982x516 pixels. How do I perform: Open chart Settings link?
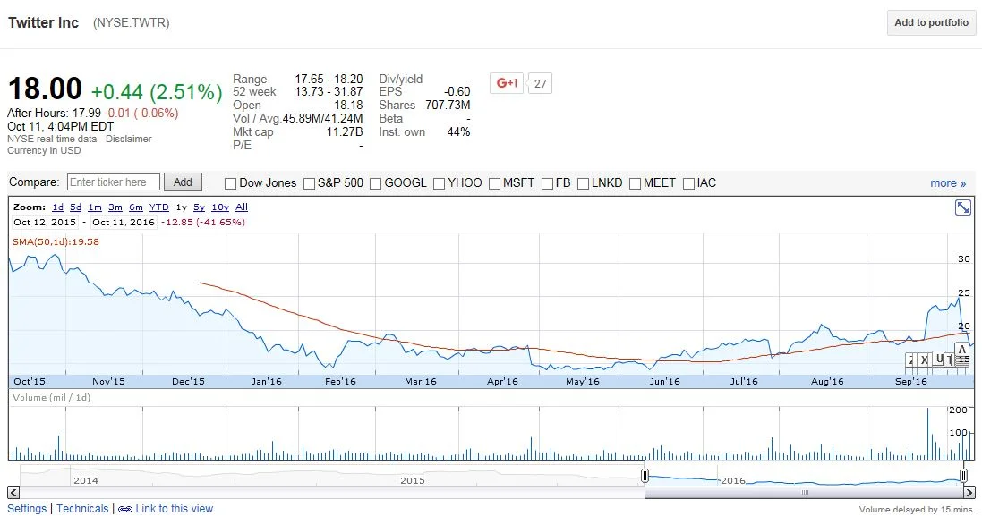click(x=27, y=509)
